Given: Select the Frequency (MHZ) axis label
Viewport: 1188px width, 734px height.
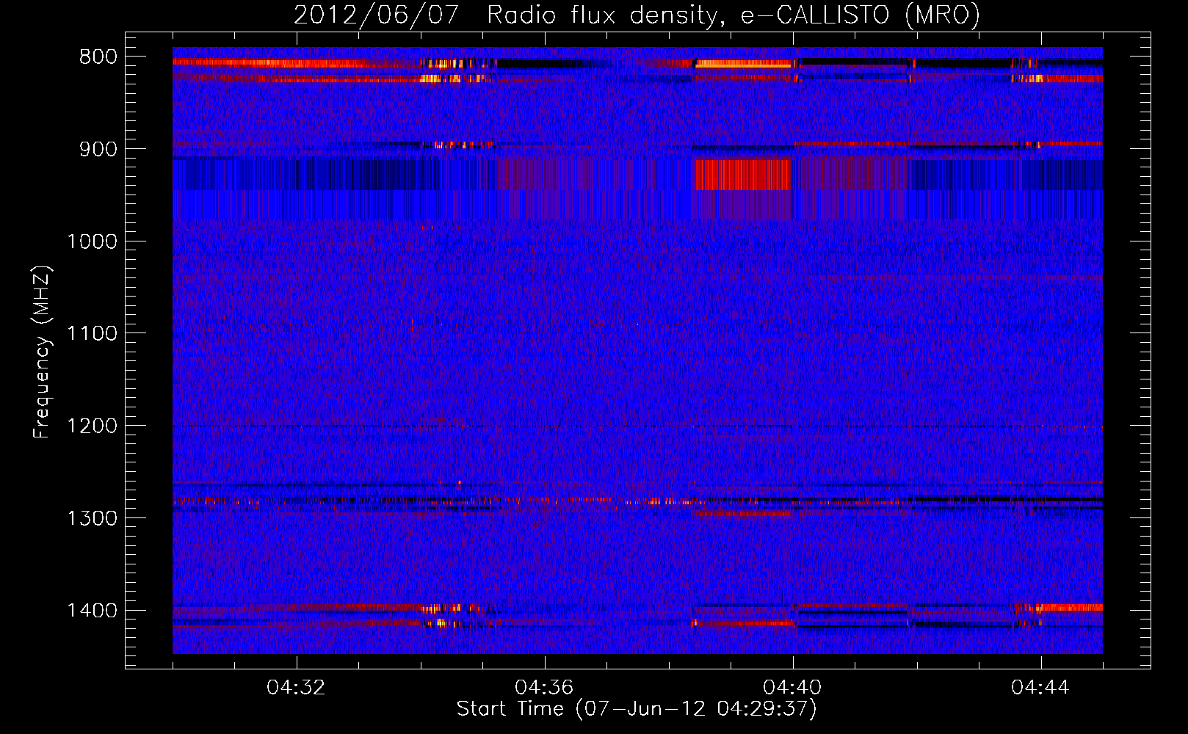Looking at the screenshot, I should tap(42, 352).
